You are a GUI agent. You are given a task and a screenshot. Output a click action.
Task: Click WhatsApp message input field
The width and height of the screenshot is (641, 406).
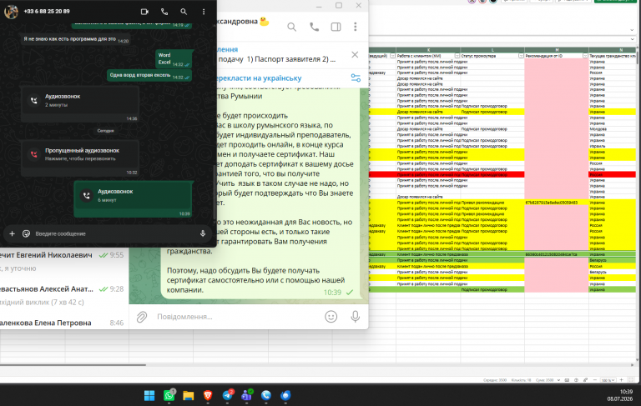click(114, 233)
